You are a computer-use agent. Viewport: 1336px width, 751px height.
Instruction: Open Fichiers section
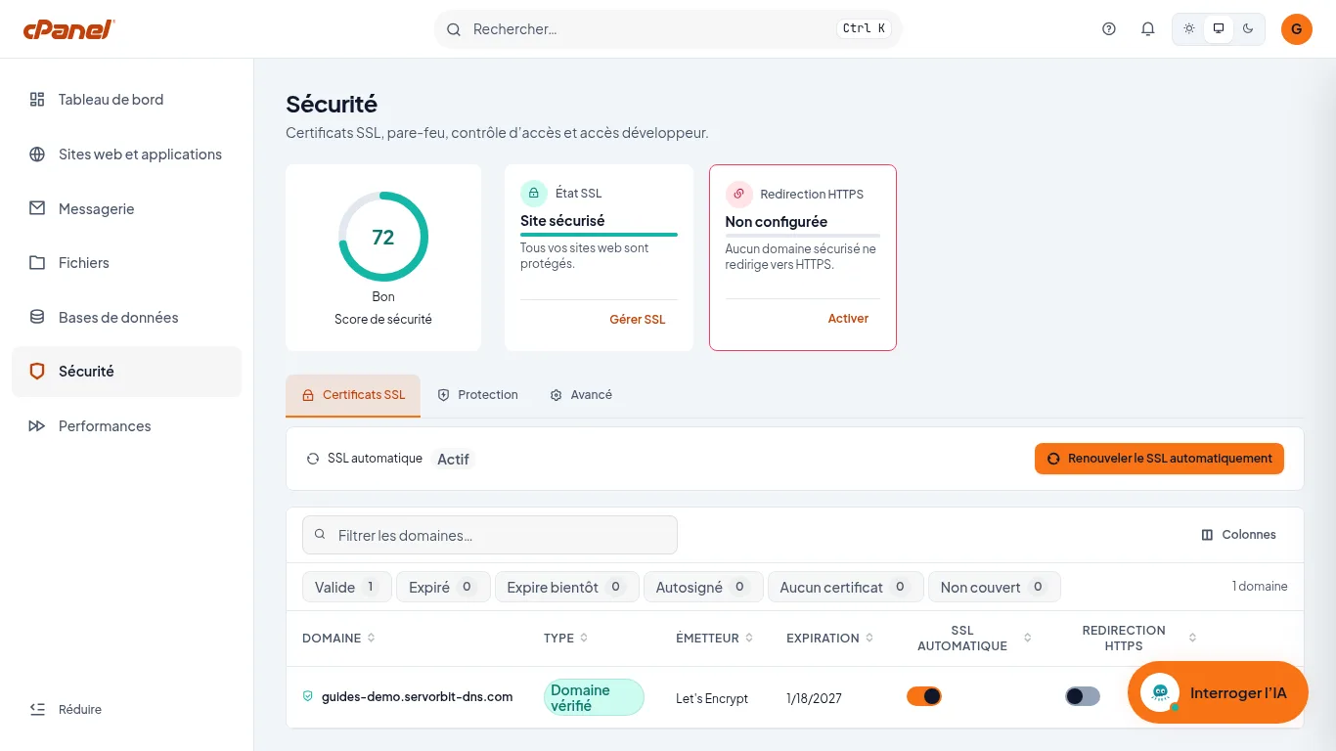pos(126,263)
